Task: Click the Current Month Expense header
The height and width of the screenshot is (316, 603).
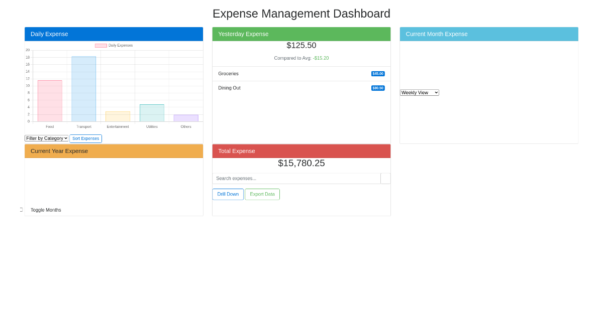Action: (488, 34)
